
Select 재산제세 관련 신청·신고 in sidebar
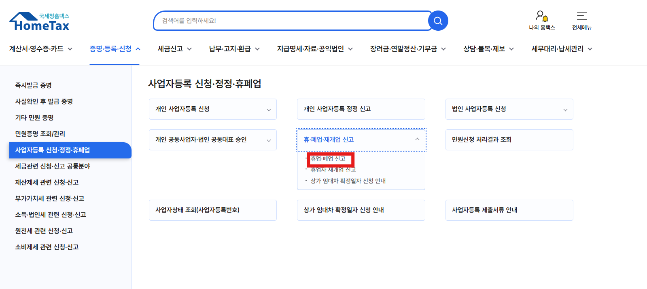click(x=47, y=182)
